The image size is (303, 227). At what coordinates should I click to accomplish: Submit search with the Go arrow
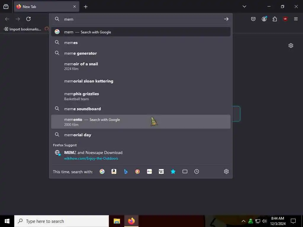pos(226,19)
